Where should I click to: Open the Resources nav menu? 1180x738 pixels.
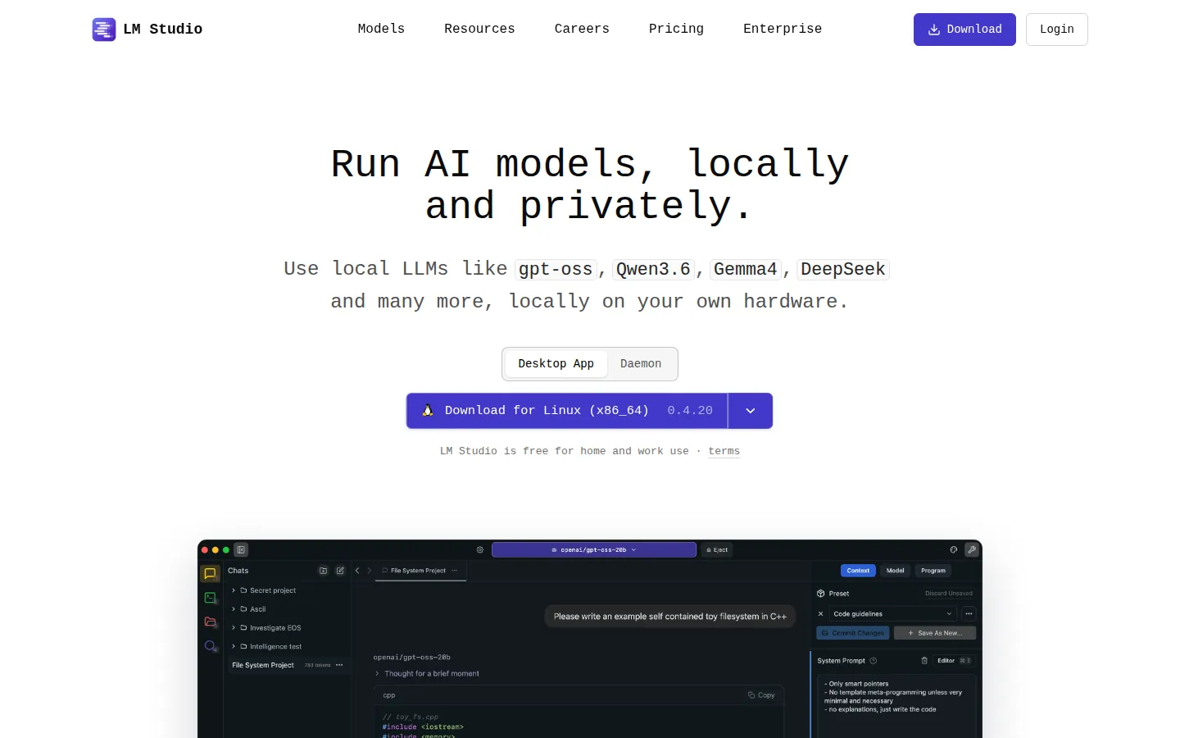click(479, 29)
